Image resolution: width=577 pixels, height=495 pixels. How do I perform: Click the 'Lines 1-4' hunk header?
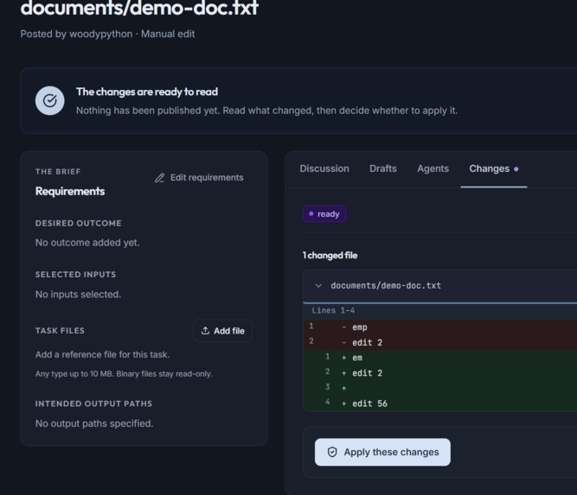(439, 310)
